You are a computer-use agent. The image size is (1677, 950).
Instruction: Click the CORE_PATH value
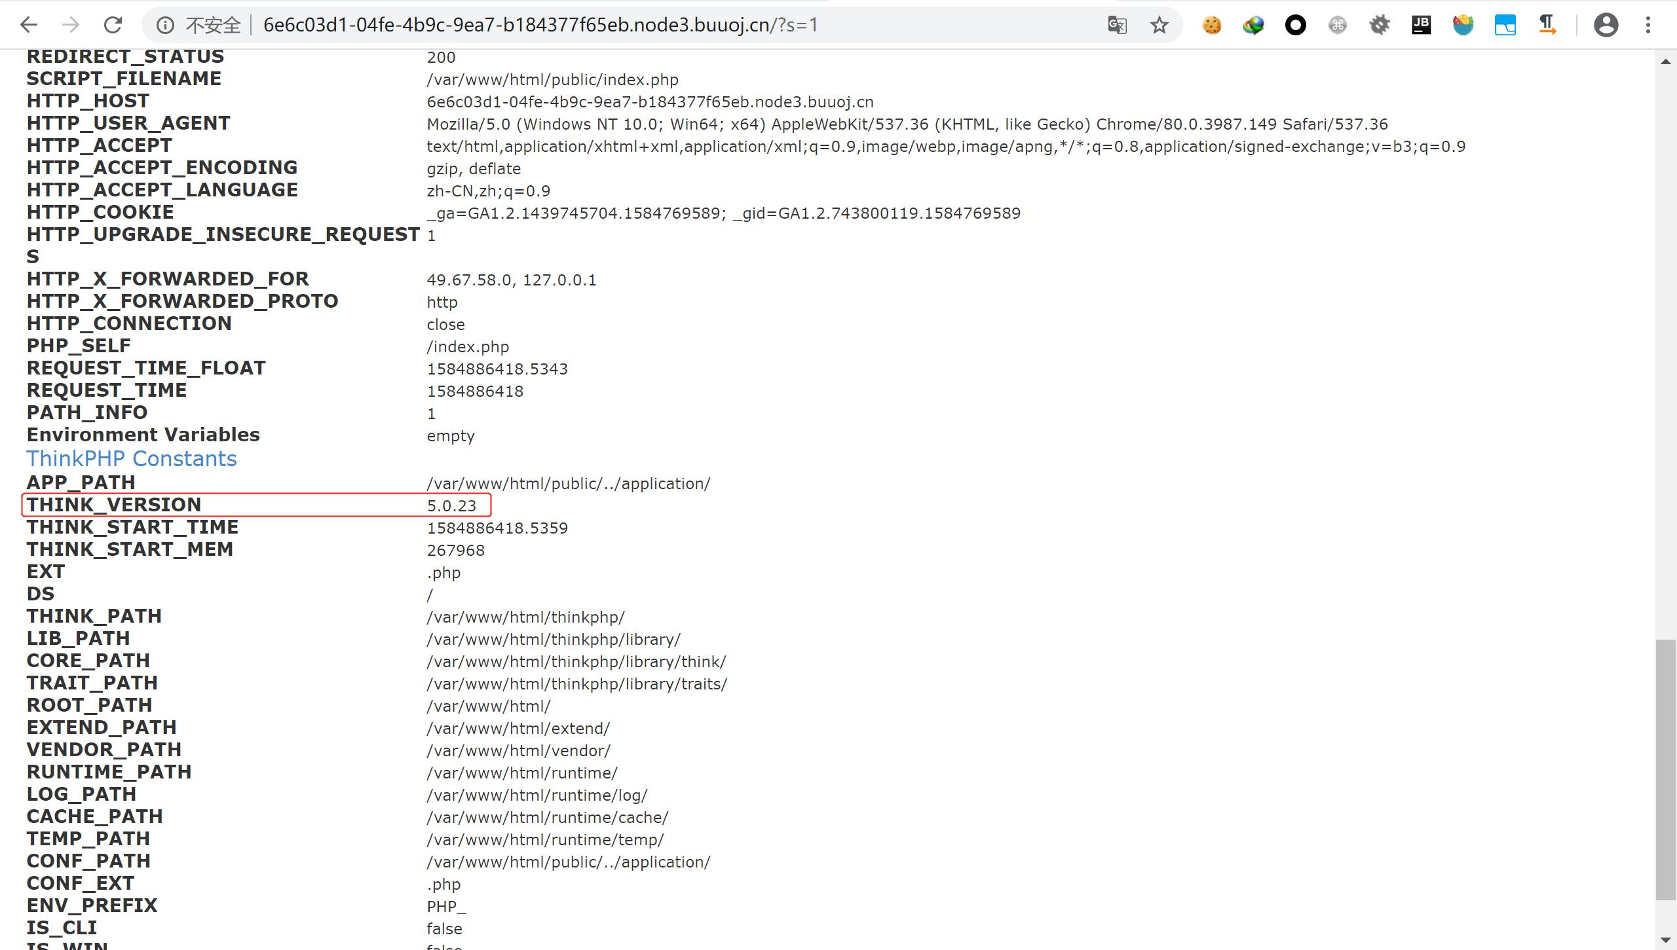pos(576,662)
